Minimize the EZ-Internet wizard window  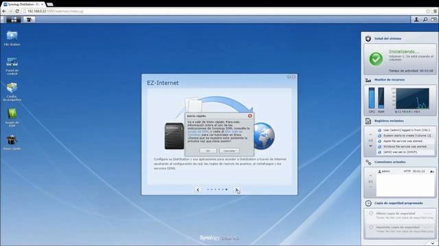(x=289, y=77)
